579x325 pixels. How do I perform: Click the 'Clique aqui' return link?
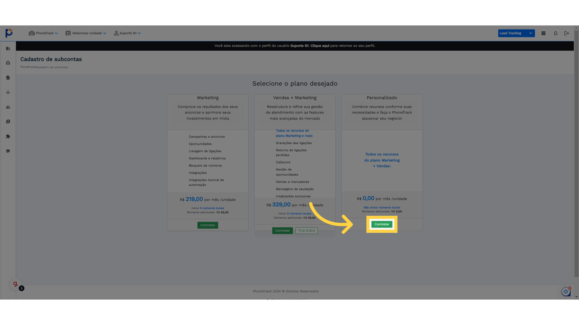[x=320, y=46]
